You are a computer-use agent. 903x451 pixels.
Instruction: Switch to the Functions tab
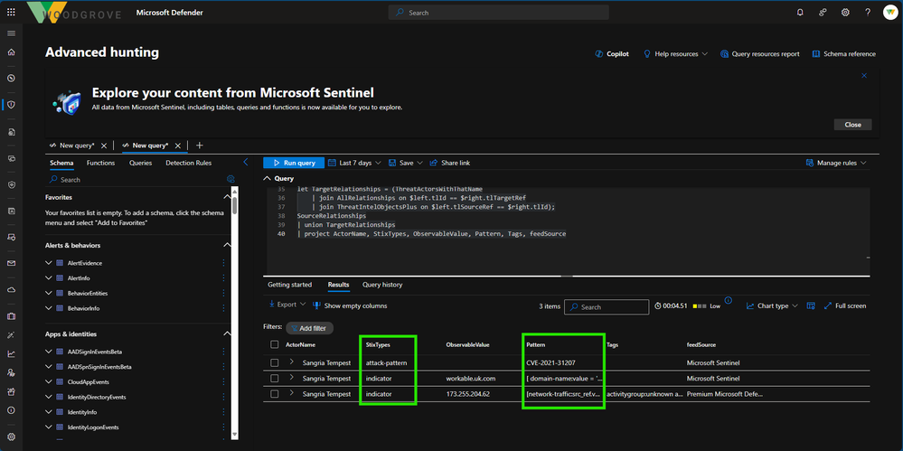point(100,163)
